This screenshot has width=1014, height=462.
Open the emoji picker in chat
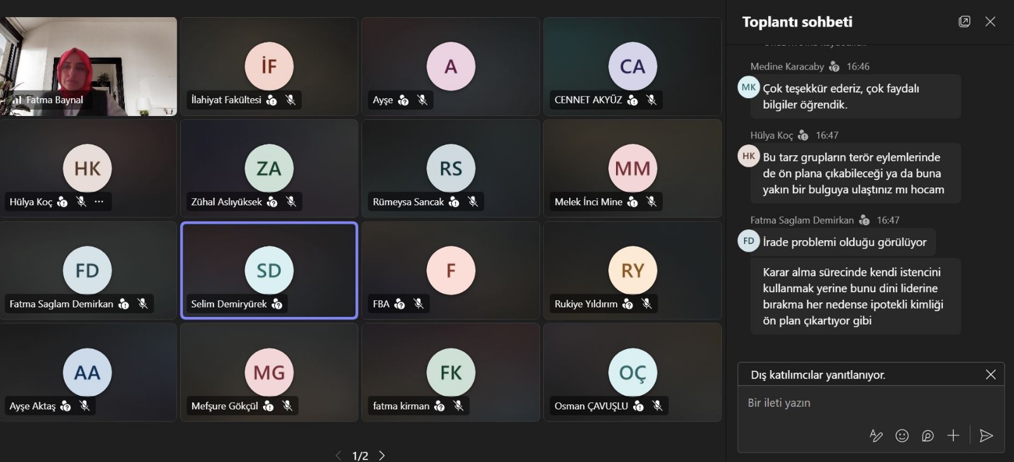point(902,435)
